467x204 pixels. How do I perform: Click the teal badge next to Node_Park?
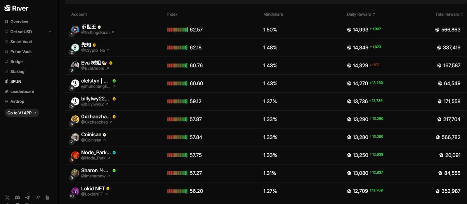[114, 153]
